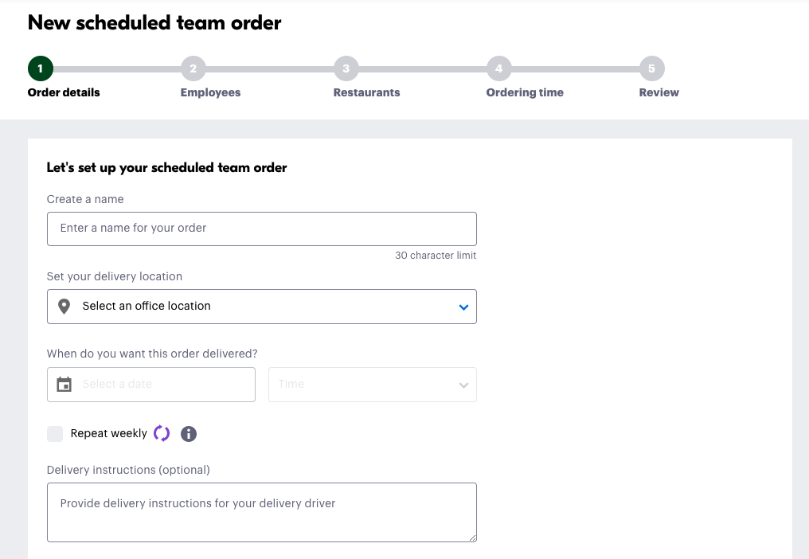The width and height of the screenshot is (809, 559).
Task: Enable the Repeat weekly checkbox
Action: [55, 434]
